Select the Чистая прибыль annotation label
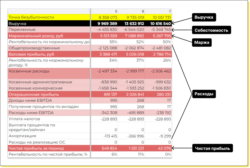The height and width of the screenshot is (168, 250). [x=212, y=149]
